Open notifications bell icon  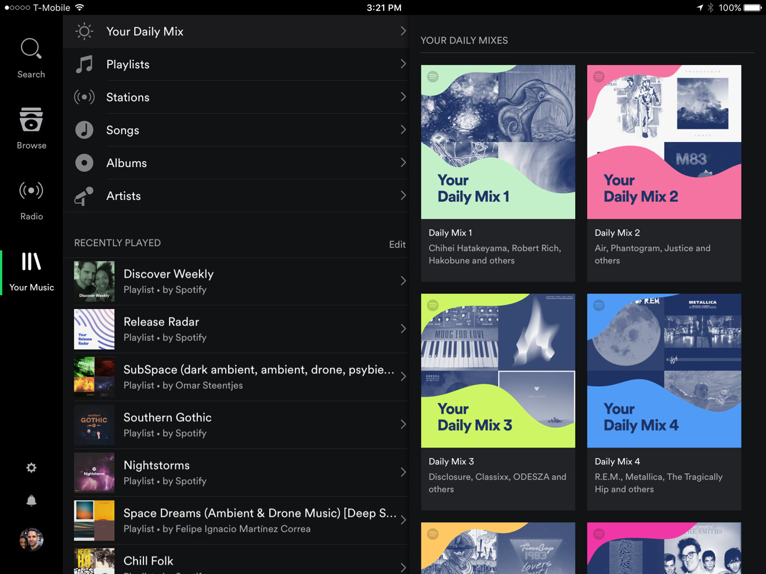coord(31,500)
